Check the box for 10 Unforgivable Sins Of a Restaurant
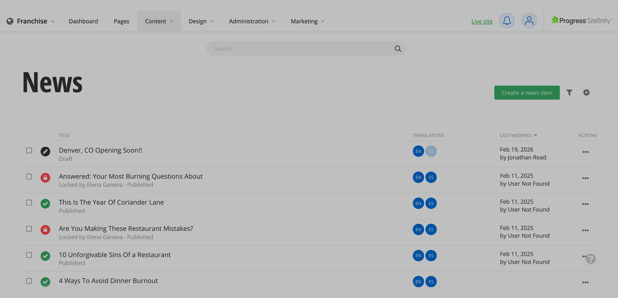Image resolution: width=618 pixels, height=298 pixels. tap(29, 255)
